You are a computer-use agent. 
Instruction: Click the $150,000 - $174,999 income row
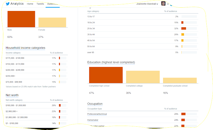[37, 64]
